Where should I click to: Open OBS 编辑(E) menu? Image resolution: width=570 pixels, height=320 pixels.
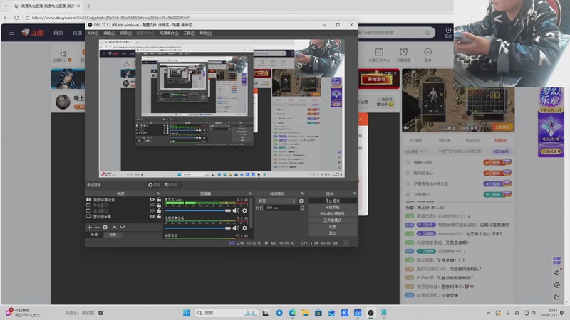[109, 33]
